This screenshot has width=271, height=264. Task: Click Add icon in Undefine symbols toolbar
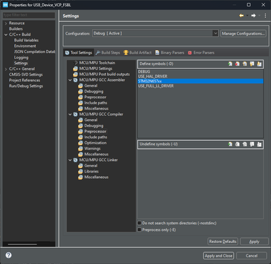pyautogui.click(x=230, y=144)
